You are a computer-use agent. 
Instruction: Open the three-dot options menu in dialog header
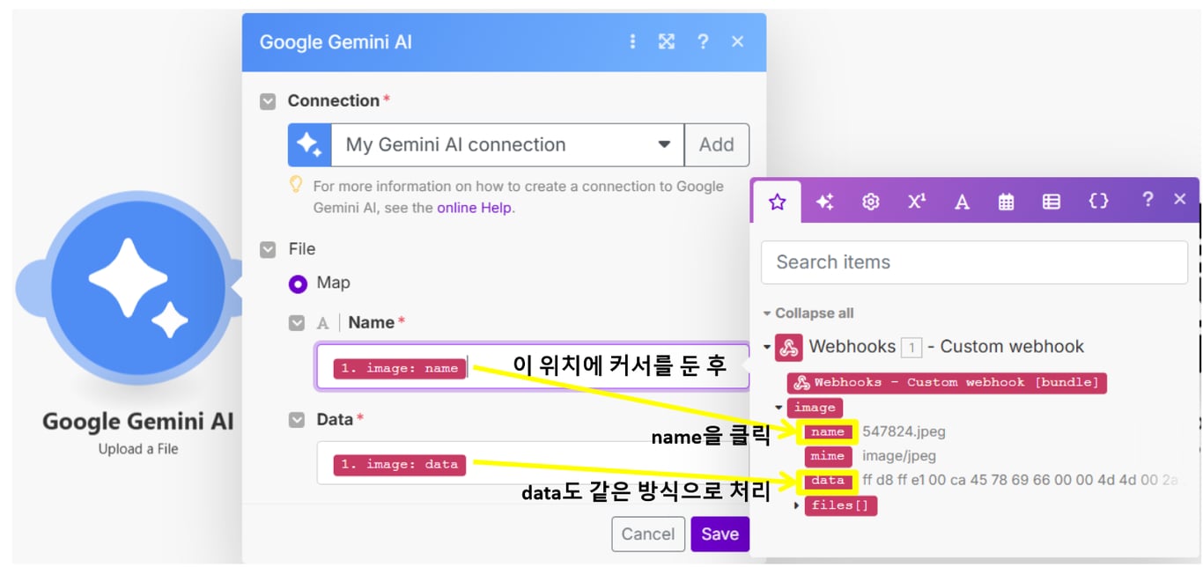632,41
